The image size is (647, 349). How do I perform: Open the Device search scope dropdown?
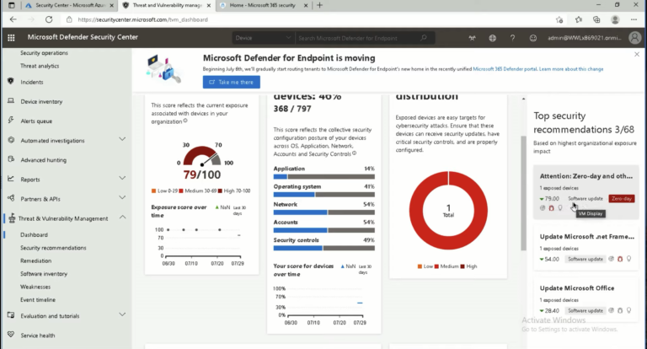click(x=263, y=38)
